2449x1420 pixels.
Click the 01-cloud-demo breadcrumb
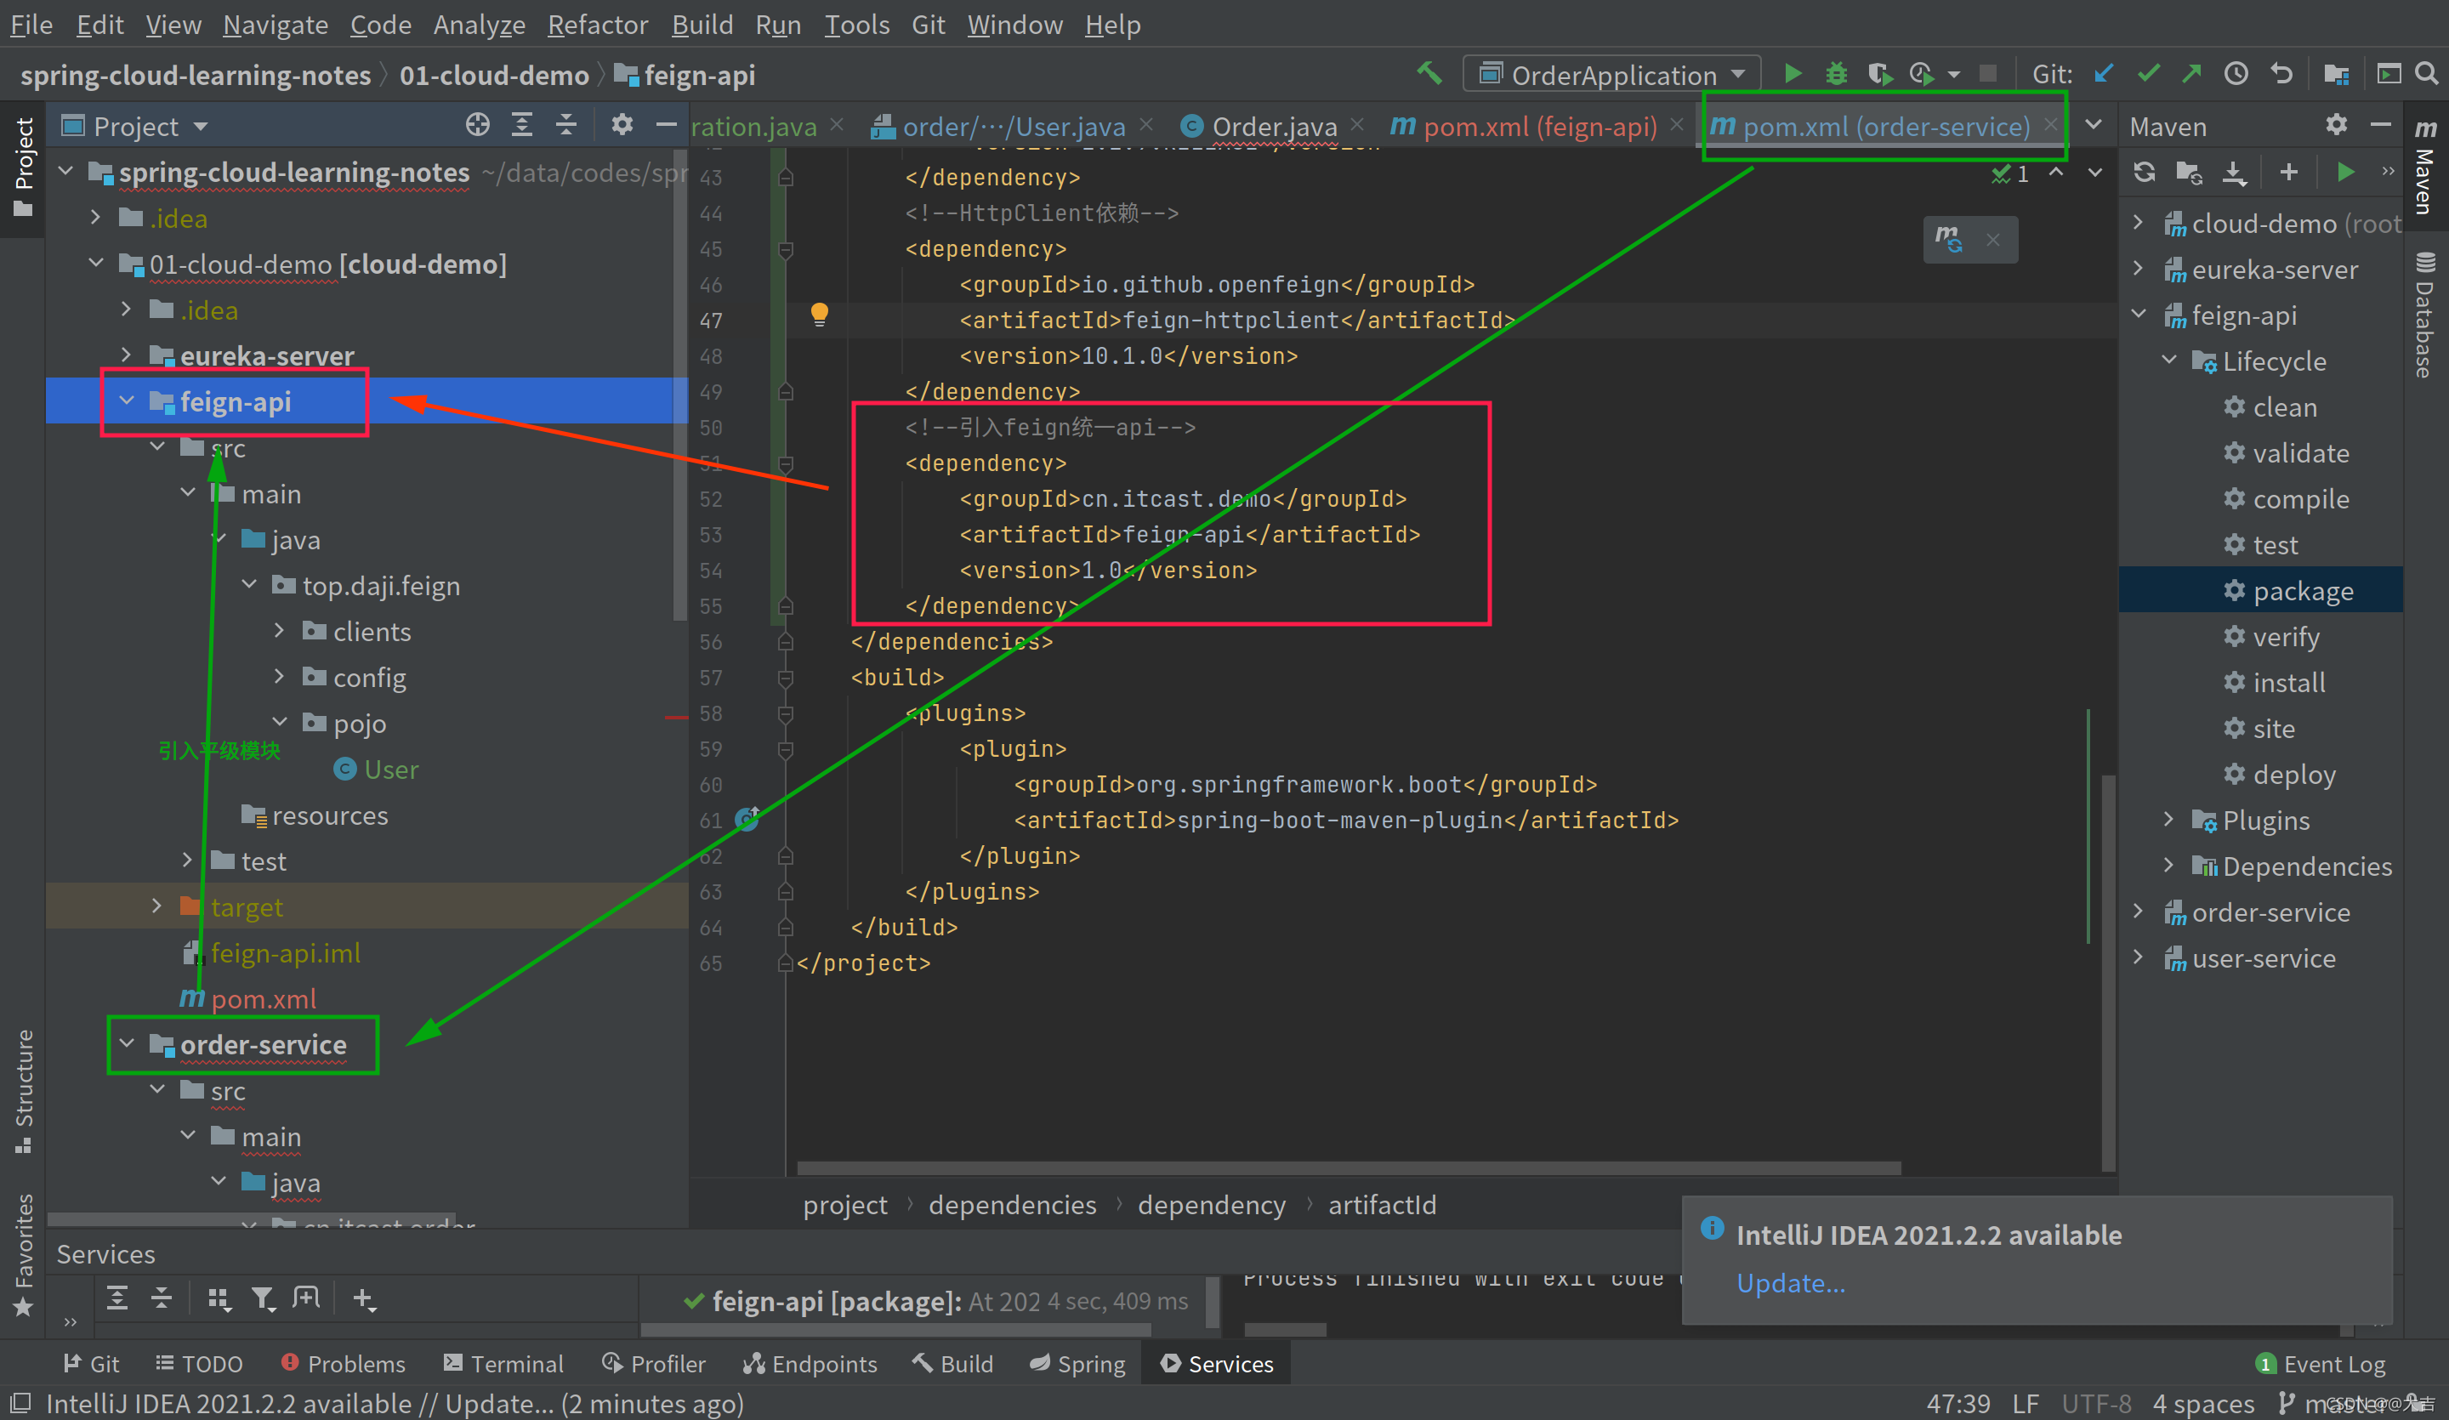494,75
